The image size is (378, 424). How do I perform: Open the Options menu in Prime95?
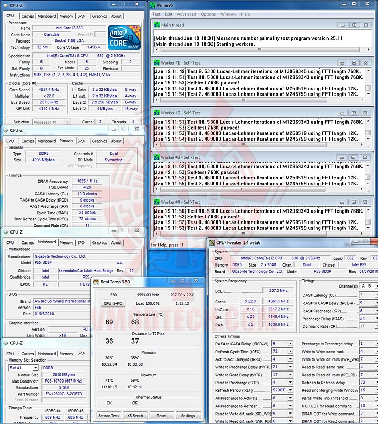[208, 14]
